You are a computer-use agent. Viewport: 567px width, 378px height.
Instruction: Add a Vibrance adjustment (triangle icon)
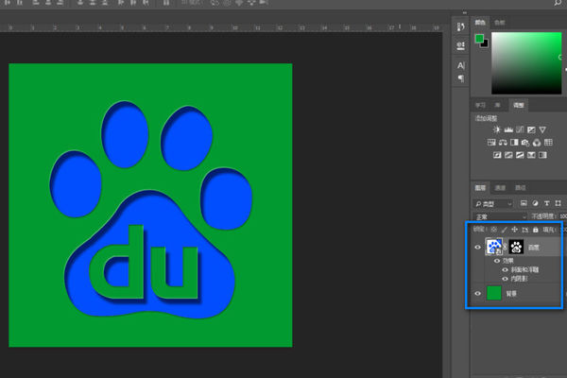pos(542,129)
